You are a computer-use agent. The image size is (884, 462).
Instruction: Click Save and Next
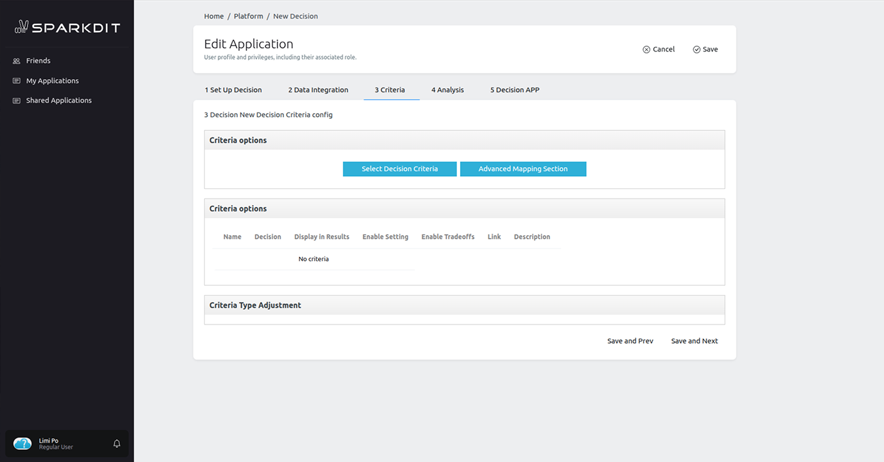point(694,341)
